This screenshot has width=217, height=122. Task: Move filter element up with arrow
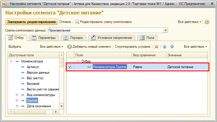(165, 47)
